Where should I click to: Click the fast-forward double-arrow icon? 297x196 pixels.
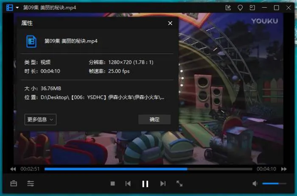tap(284, 169)
